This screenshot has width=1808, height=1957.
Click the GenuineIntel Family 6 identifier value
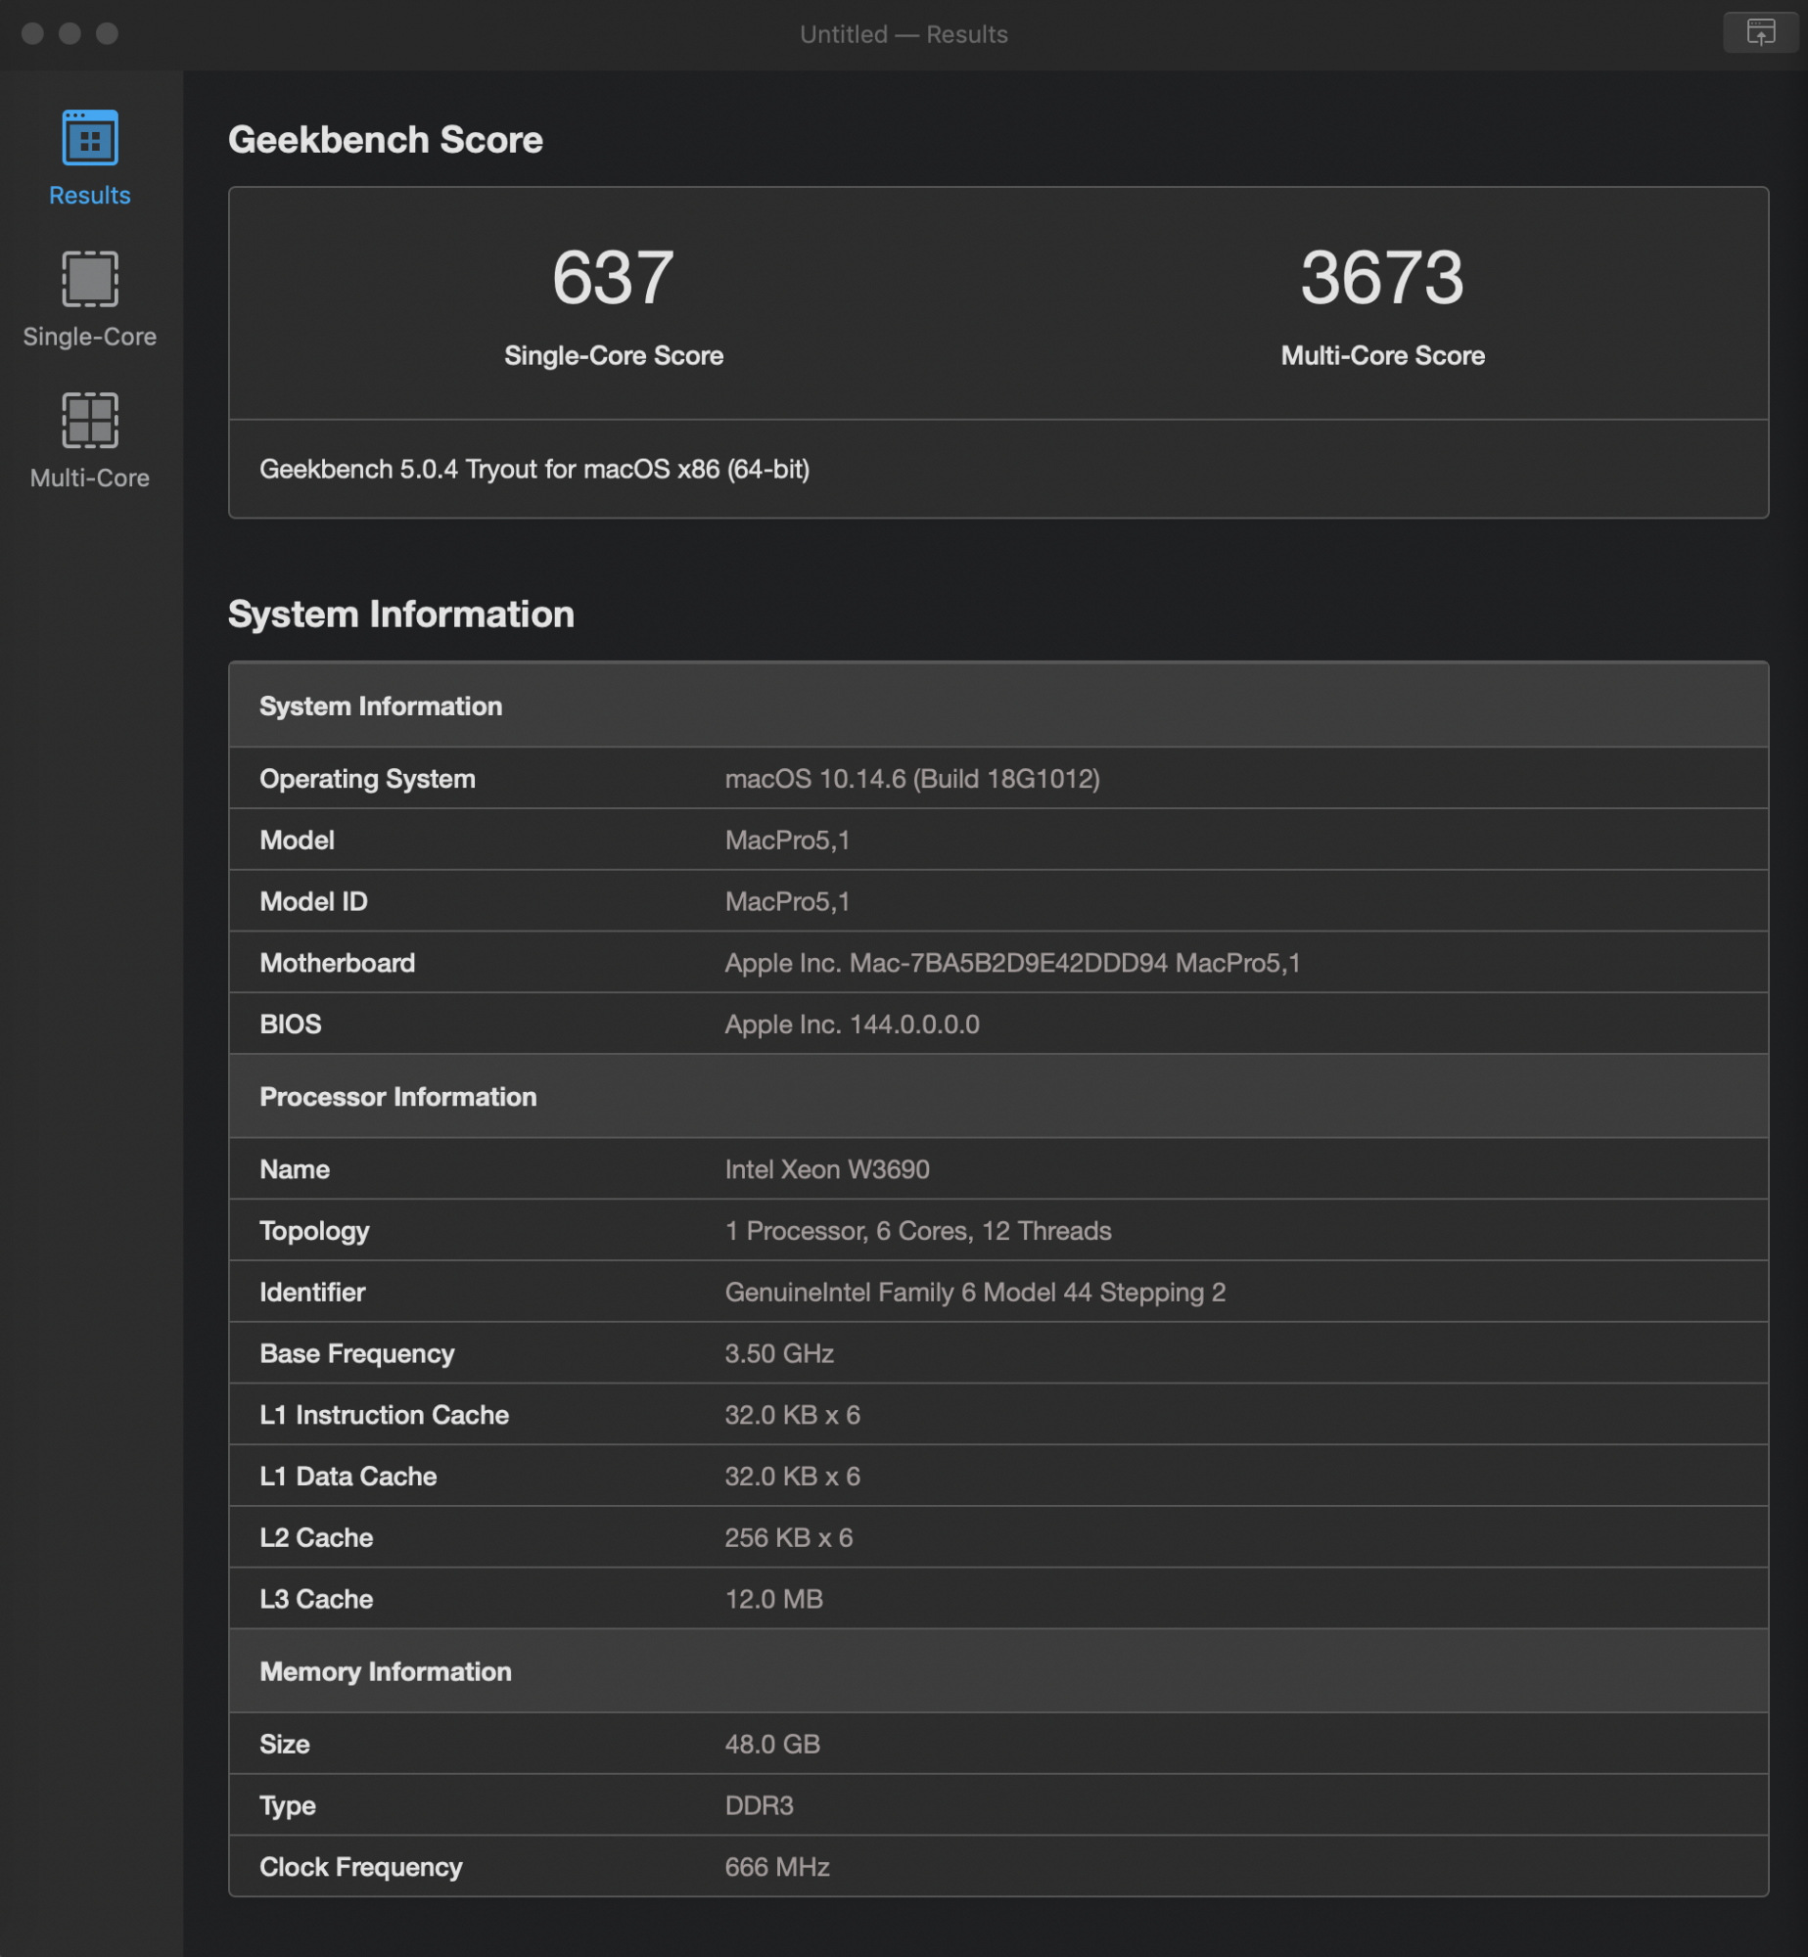coord(975,1293)
